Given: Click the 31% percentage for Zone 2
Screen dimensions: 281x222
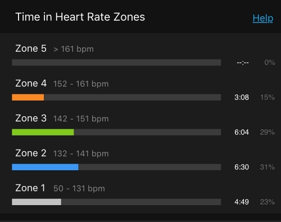Looking at the screenshot, I should click(268, 167).
